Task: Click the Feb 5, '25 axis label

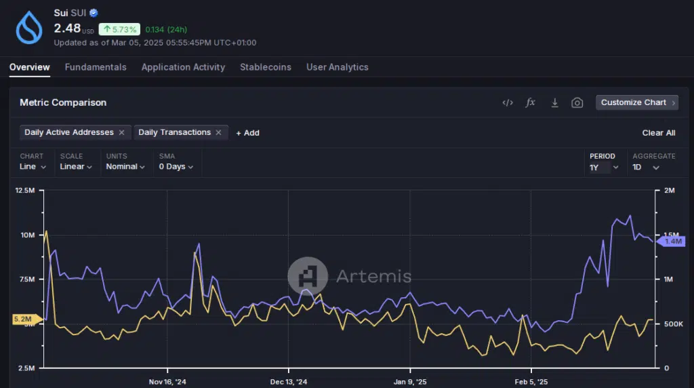Action: click(531, 382)
